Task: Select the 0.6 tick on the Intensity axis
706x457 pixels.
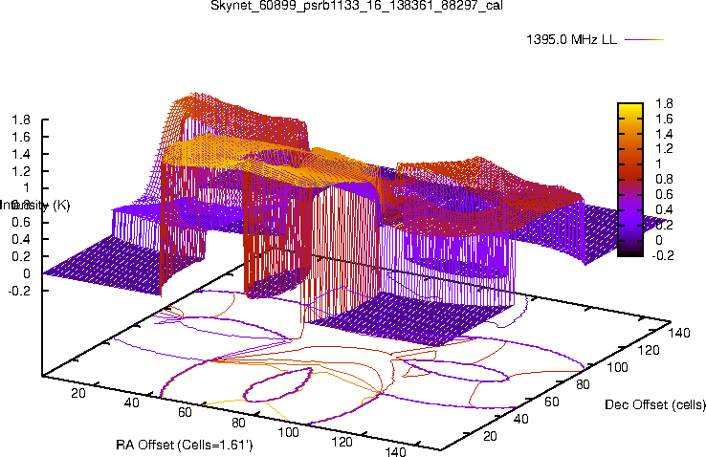Action: click(21, 222)
